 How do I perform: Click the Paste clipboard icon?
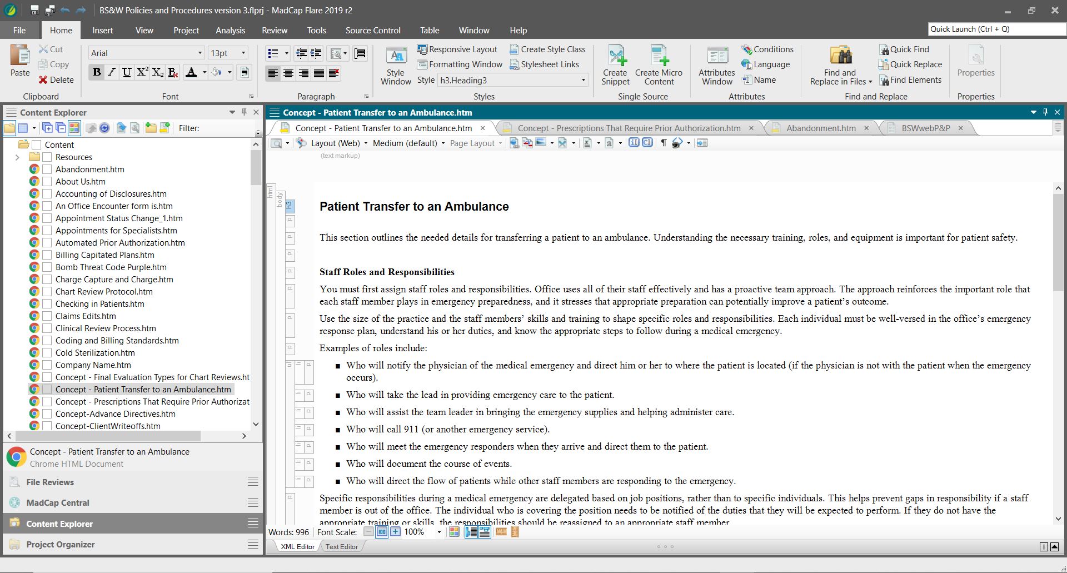tap(20, 56)
